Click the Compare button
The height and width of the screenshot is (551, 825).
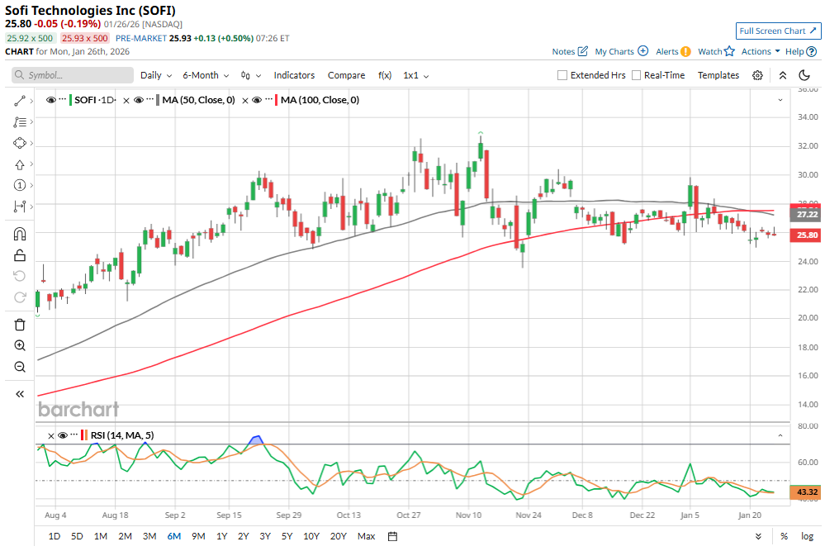(x=346, y=75)
